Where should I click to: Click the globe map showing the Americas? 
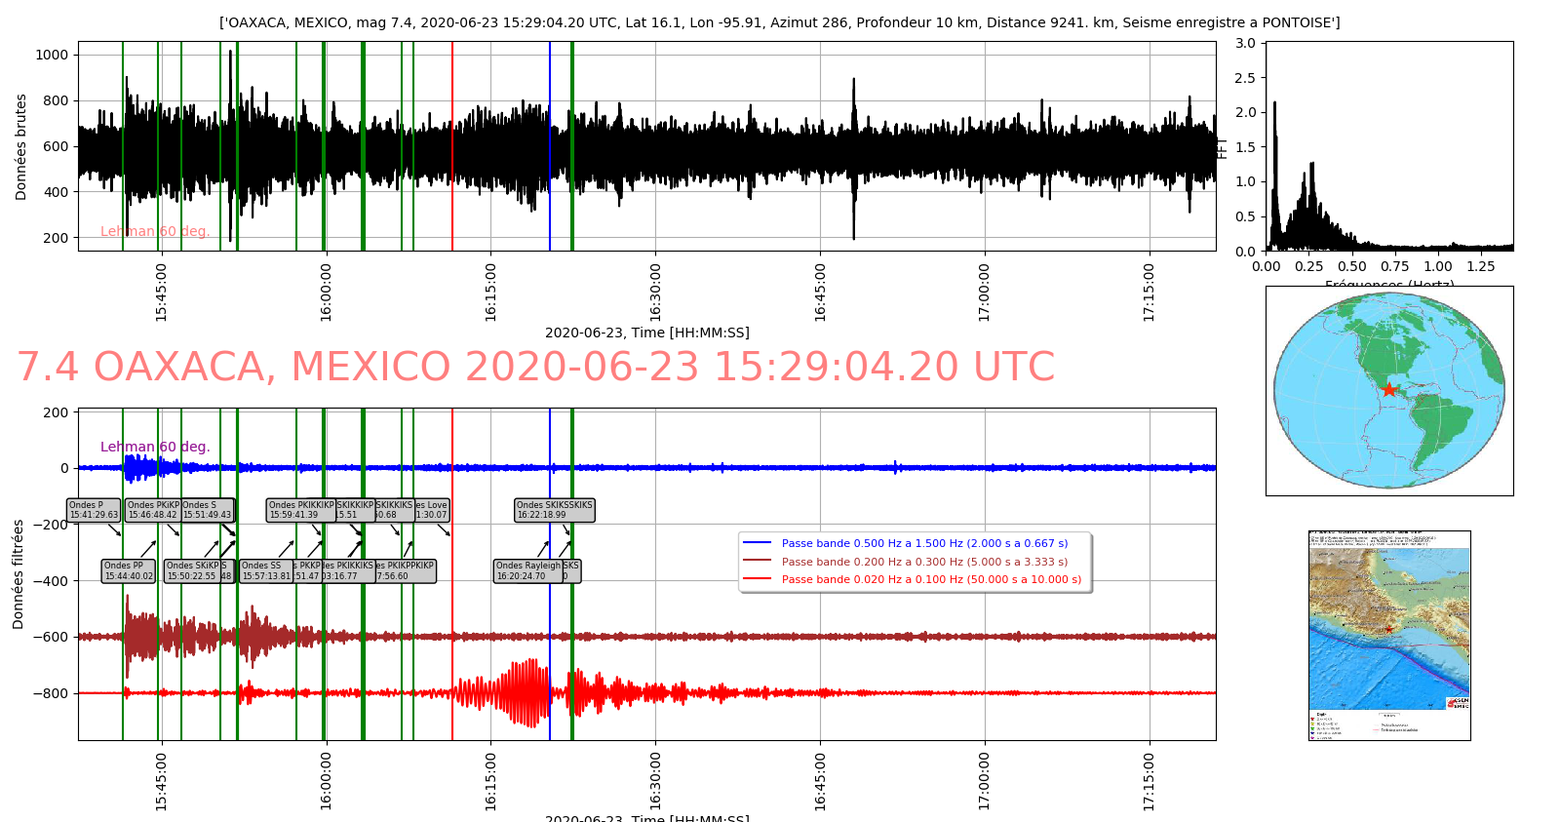coord(1388,390)
